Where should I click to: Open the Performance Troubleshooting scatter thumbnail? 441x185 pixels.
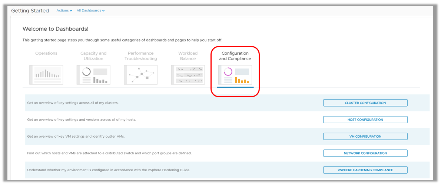pyautogui.click(x=140, y=75)
